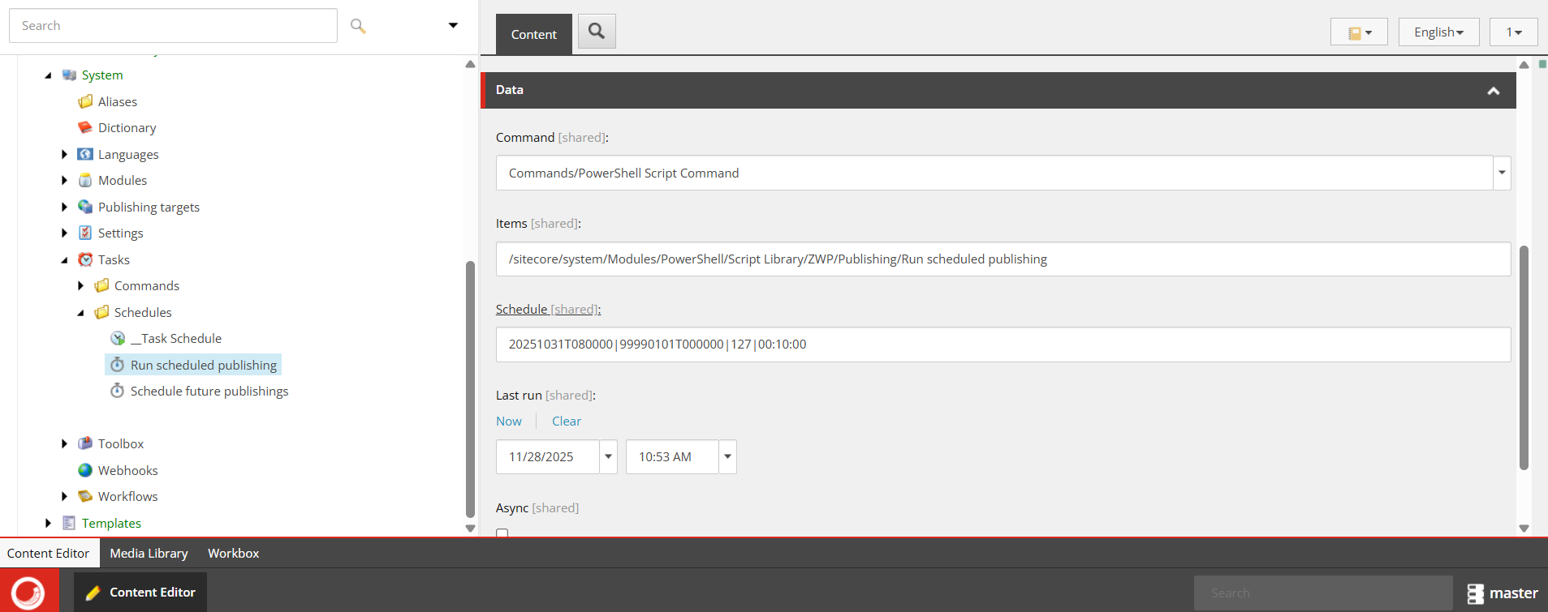Click the Dictionary book icon
Image resolution: width=1548 pixels, height=612 pixels.
[x=85, y=127]
